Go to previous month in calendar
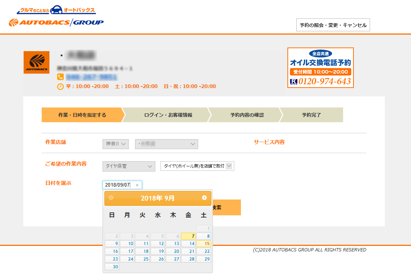Viewport: 411px width, 279px height. tap(111, 198)
